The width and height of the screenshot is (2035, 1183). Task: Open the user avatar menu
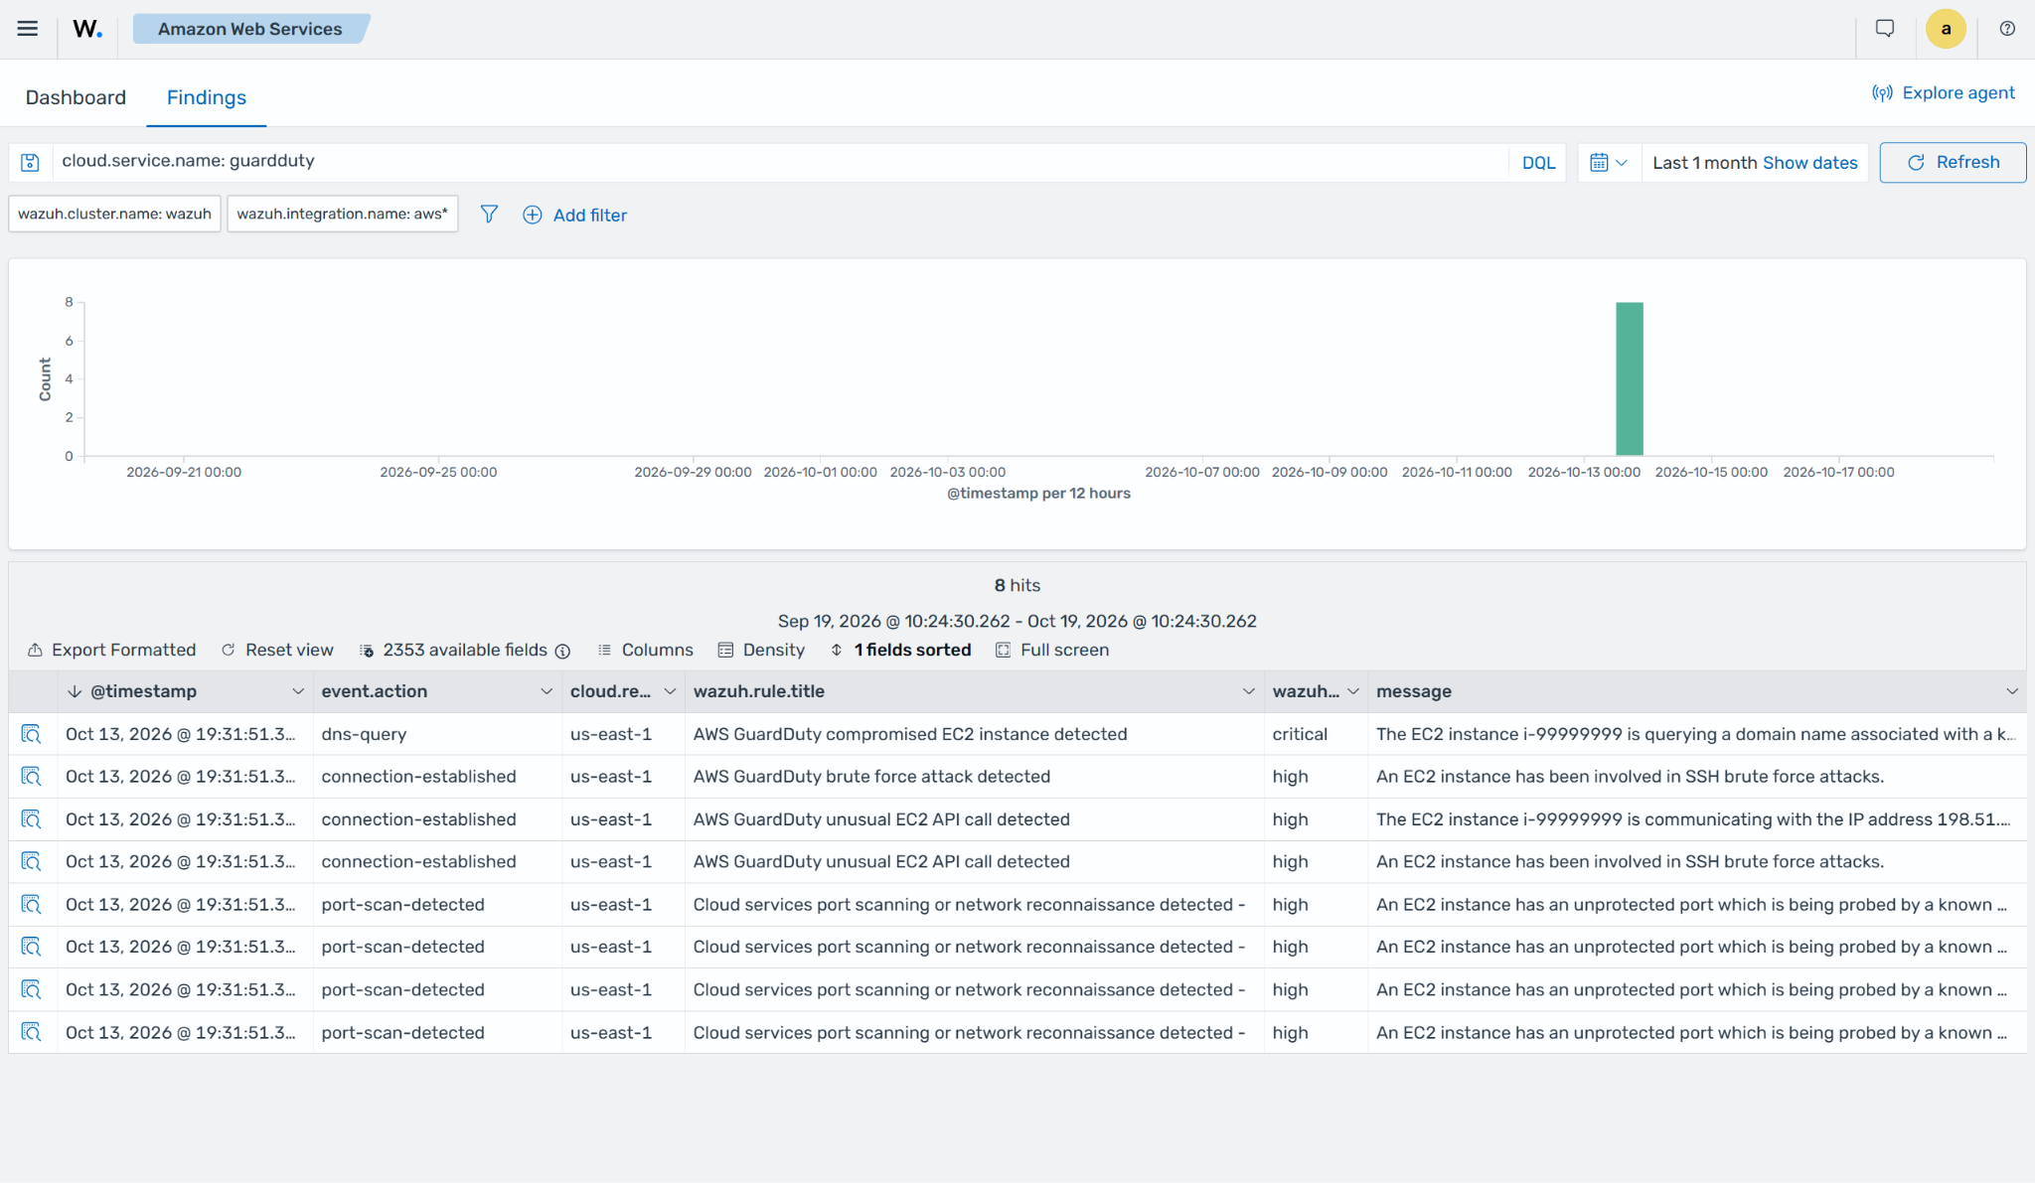1946,29
